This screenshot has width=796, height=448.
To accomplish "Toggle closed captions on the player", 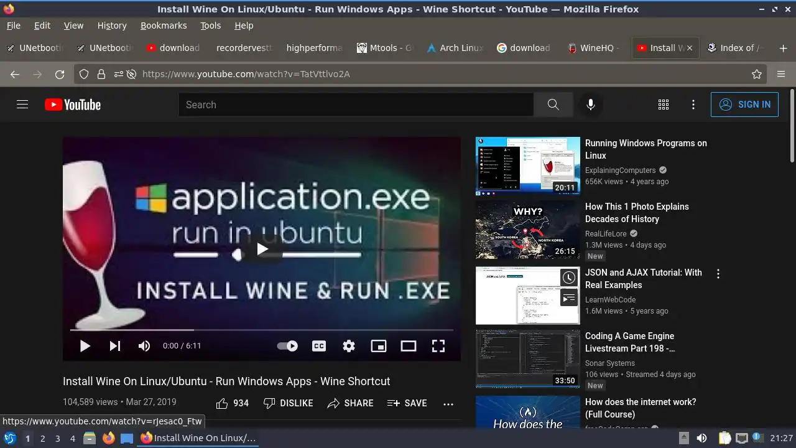I will [319, 346].
